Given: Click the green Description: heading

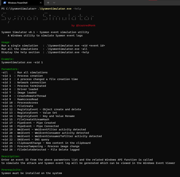Looking at the screenshot, I should (12, 156).
